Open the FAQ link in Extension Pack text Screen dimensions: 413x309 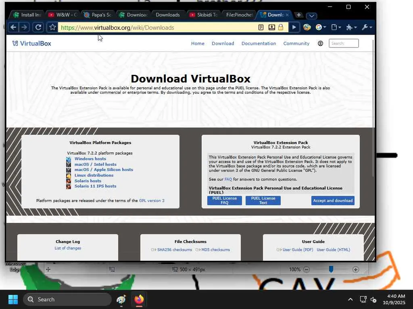(228, 179)
